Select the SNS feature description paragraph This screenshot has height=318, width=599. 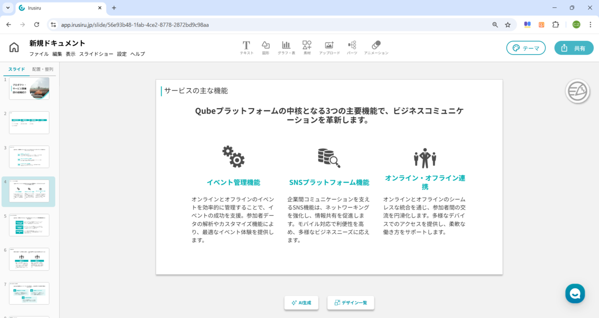tap(329, 219)
